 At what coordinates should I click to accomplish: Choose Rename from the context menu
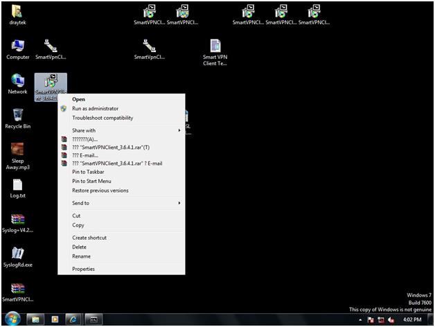(121, 256)
